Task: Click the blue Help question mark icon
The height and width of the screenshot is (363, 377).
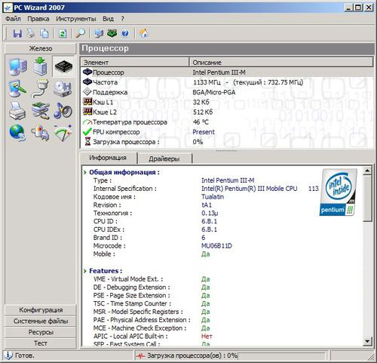Action: tap(125, 33)
